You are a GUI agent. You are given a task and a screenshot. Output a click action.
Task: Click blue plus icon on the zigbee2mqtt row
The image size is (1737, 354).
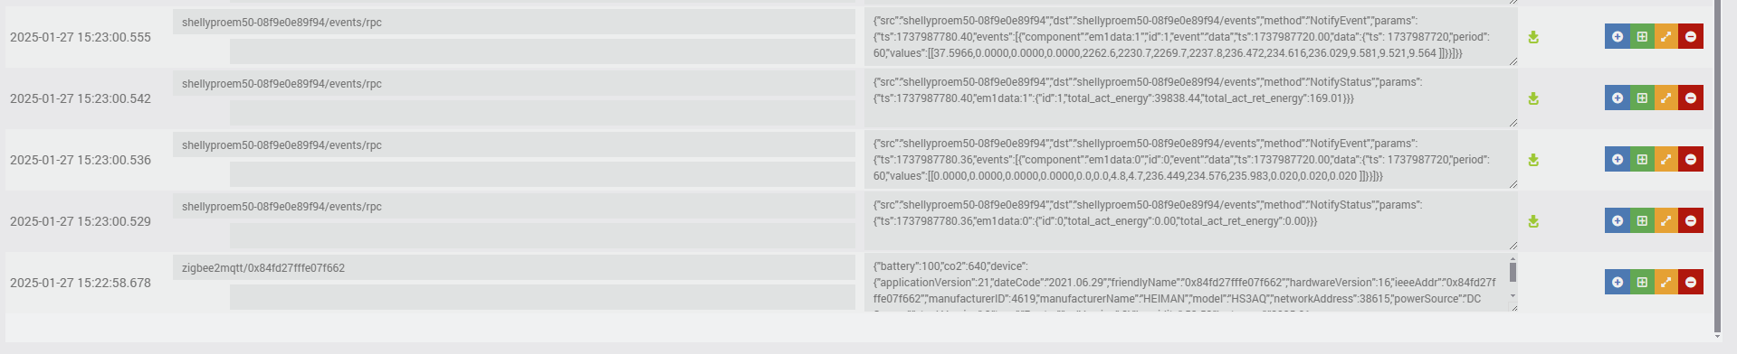click(x=1617, y=282)
